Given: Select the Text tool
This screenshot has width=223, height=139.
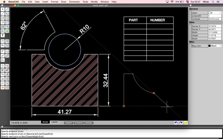Looking at the screenshot, I should pyautogui.click(x=3, y=35).
